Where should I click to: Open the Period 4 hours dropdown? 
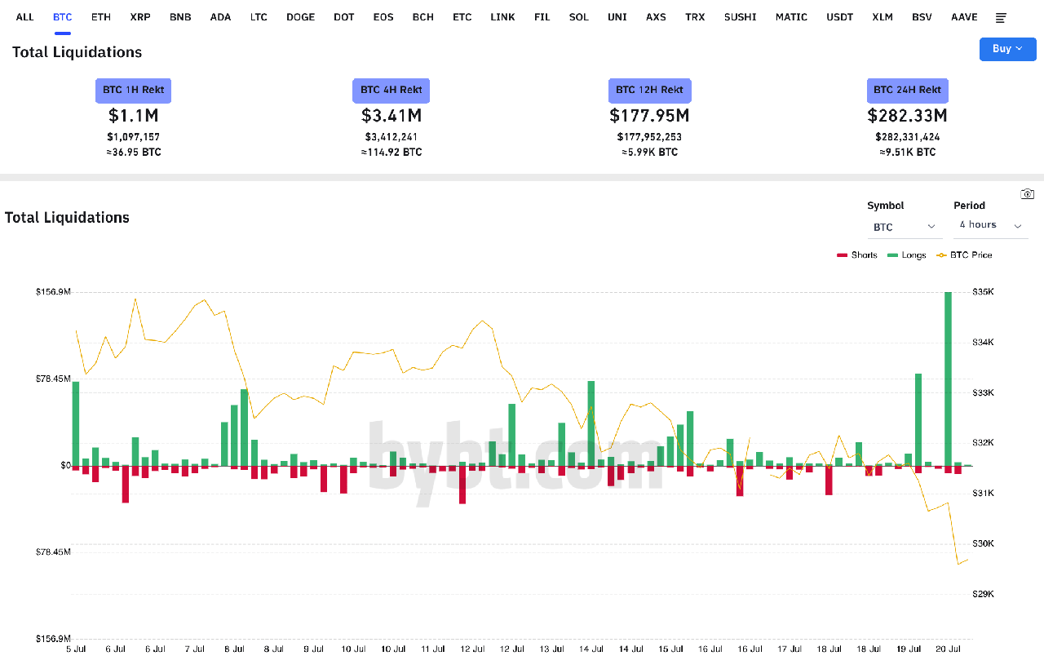pos(990,225)
